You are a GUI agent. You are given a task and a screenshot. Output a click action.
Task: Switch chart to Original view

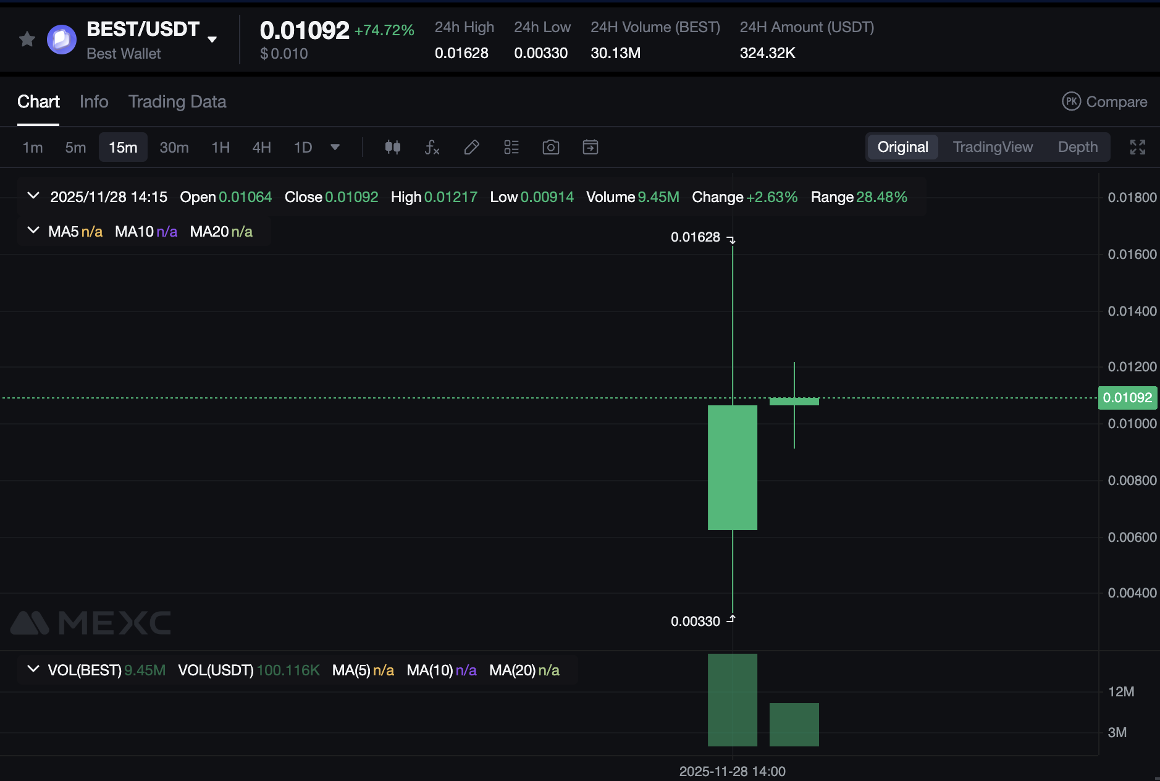902,147
